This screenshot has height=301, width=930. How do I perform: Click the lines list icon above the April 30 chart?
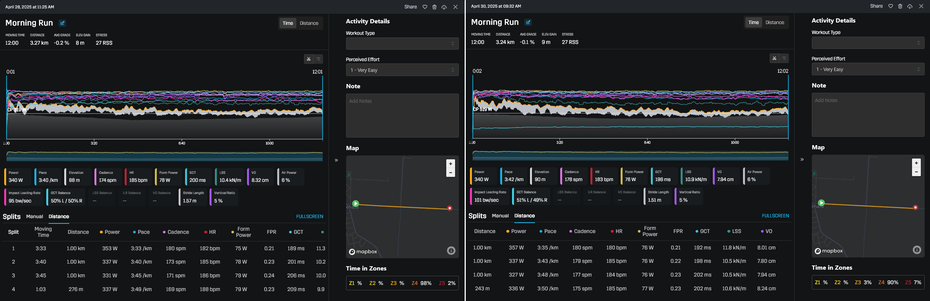tap(784, 58)
